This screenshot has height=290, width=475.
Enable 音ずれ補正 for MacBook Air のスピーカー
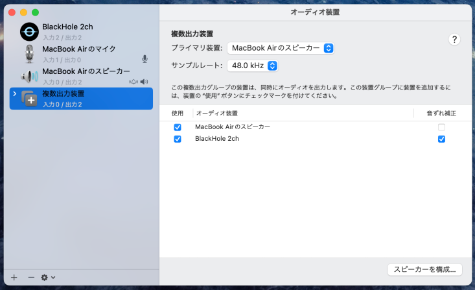click(441, 127)
